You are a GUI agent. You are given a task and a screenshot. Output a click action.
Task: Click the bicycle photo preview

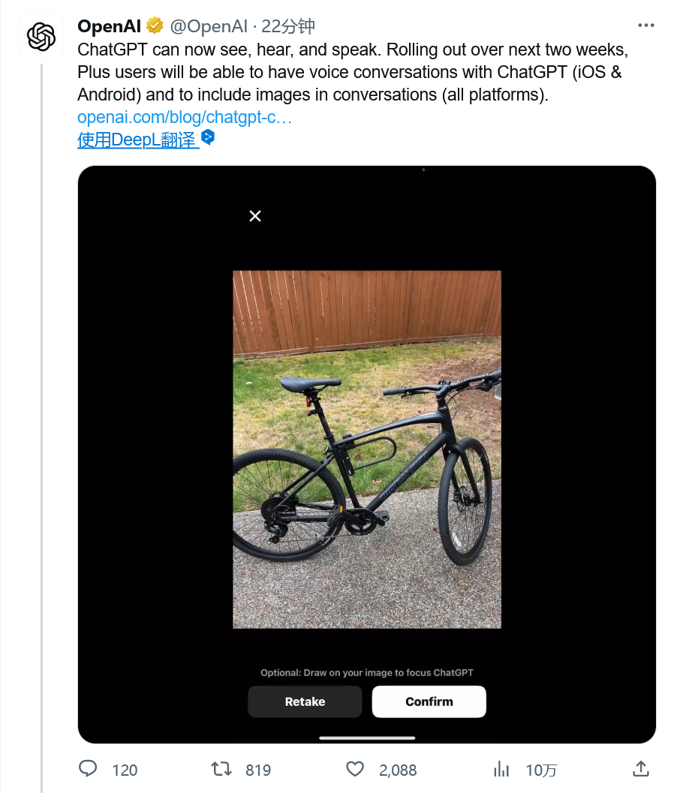tap(367, 449)
